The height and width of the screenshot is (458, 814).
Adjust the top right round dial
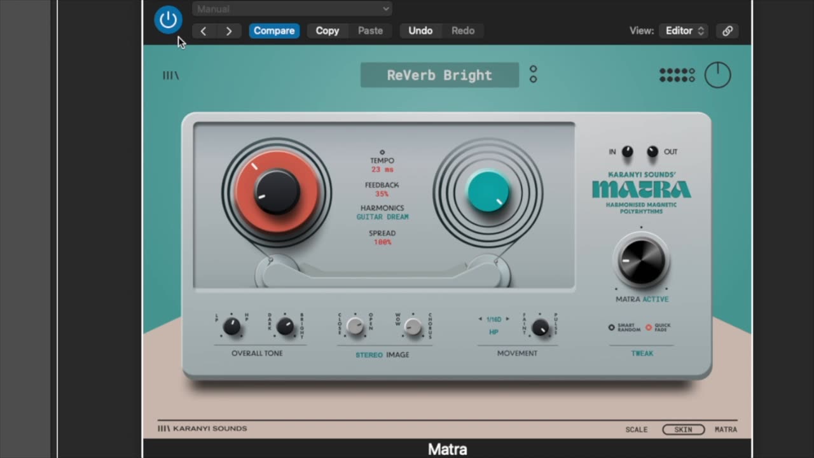718,75
